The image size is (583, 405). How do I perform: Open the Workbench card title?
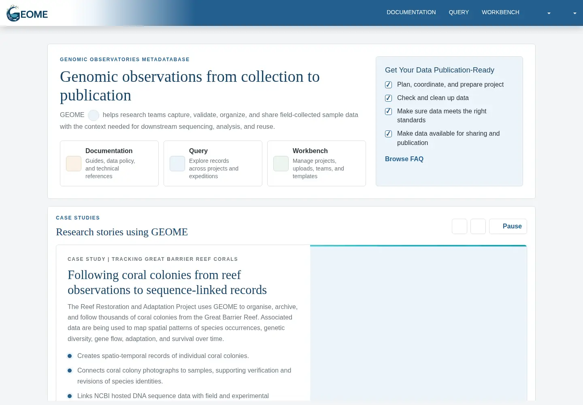click(x=310, y=151)
